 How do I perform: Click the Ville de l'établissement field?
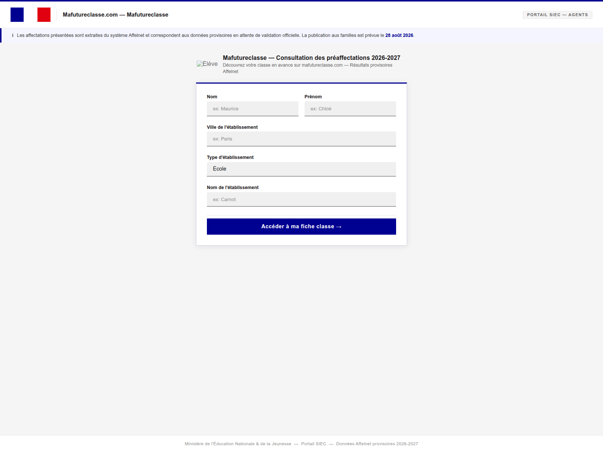pyautogui.click(x=301, y=139)
